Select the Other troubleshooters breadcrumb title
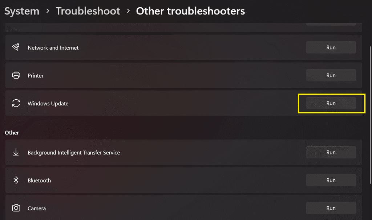The height and width of the screenshot is (220, 372). click(x=190, y=11)
